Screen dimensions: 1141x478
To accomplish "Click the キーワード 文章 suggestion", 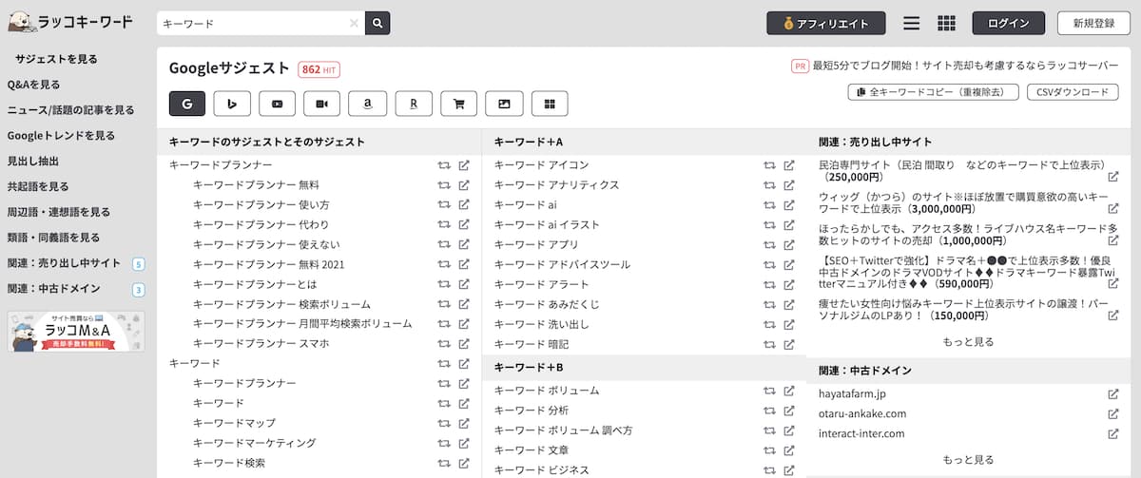I will (532, 450).
